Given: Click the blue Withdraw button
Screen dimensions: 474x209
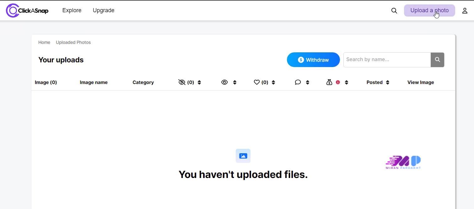Looking at the screenshot, I should coord(313,60).
